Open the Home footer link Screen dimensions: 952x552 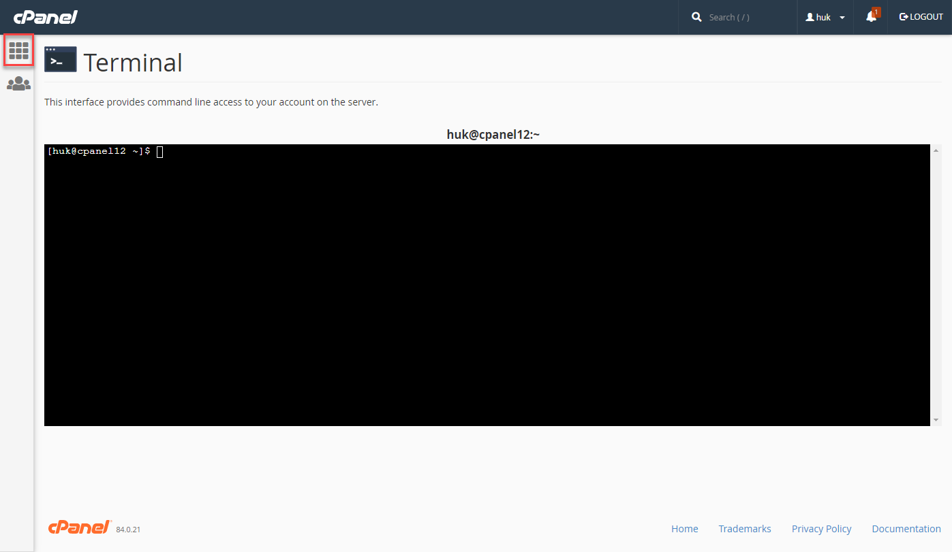point(684,529)
